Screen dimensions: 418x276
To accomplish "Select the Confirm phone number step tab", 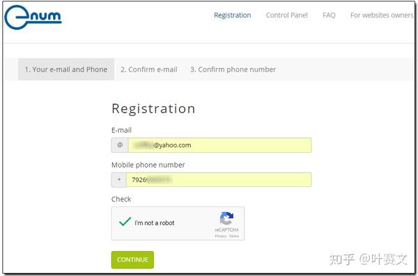I will (x=233, y=70).
